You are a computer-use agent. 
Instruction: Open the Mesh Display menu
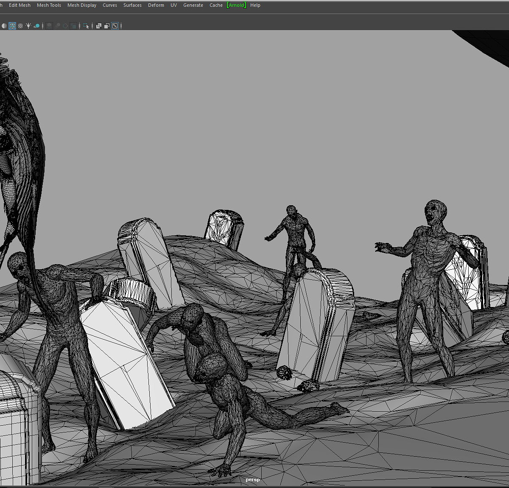tap(82, 5)
